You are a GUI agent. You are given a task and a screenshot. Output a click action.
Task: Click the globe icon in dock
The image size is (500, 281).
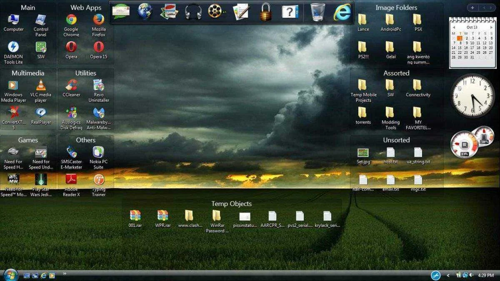coord(145,11)
